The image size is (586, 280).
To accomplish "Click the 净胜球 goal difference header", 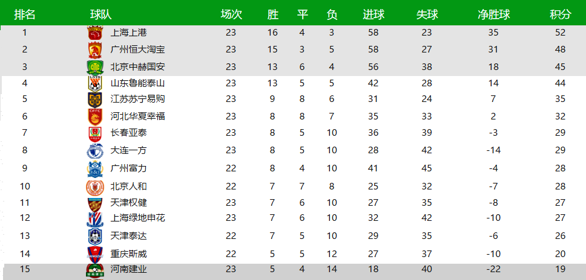I will [493, 14].
